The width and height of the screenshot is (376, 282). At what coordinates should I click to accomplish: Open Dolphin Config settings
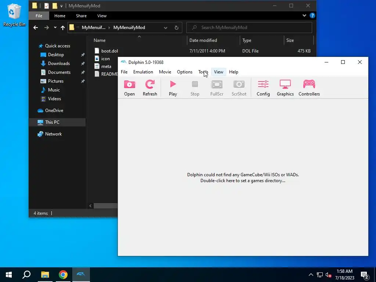point(263,88)
